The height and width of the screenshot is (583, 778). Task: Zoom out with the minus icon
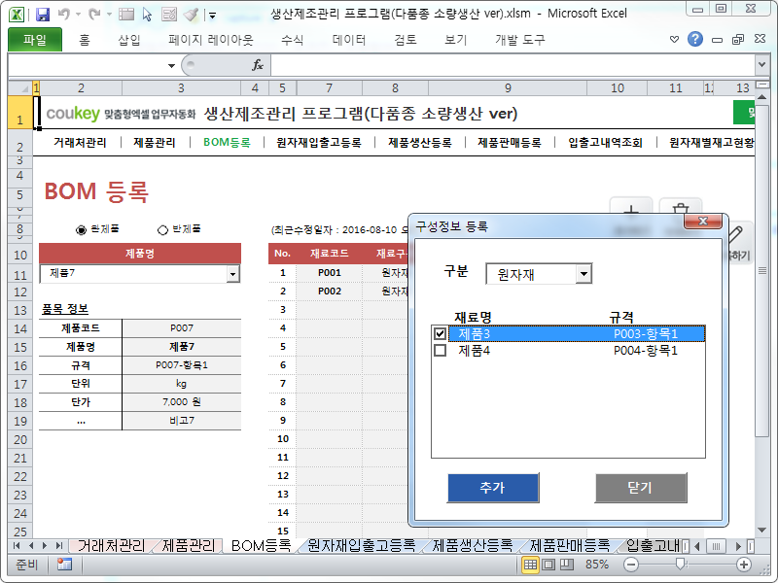point(630,565)
